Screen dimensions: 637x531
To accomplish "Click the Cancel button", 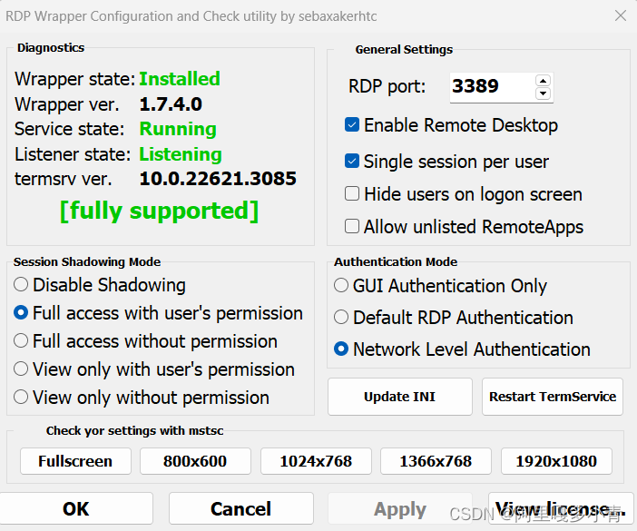I will pyautogui.click(x=240, y=508).
